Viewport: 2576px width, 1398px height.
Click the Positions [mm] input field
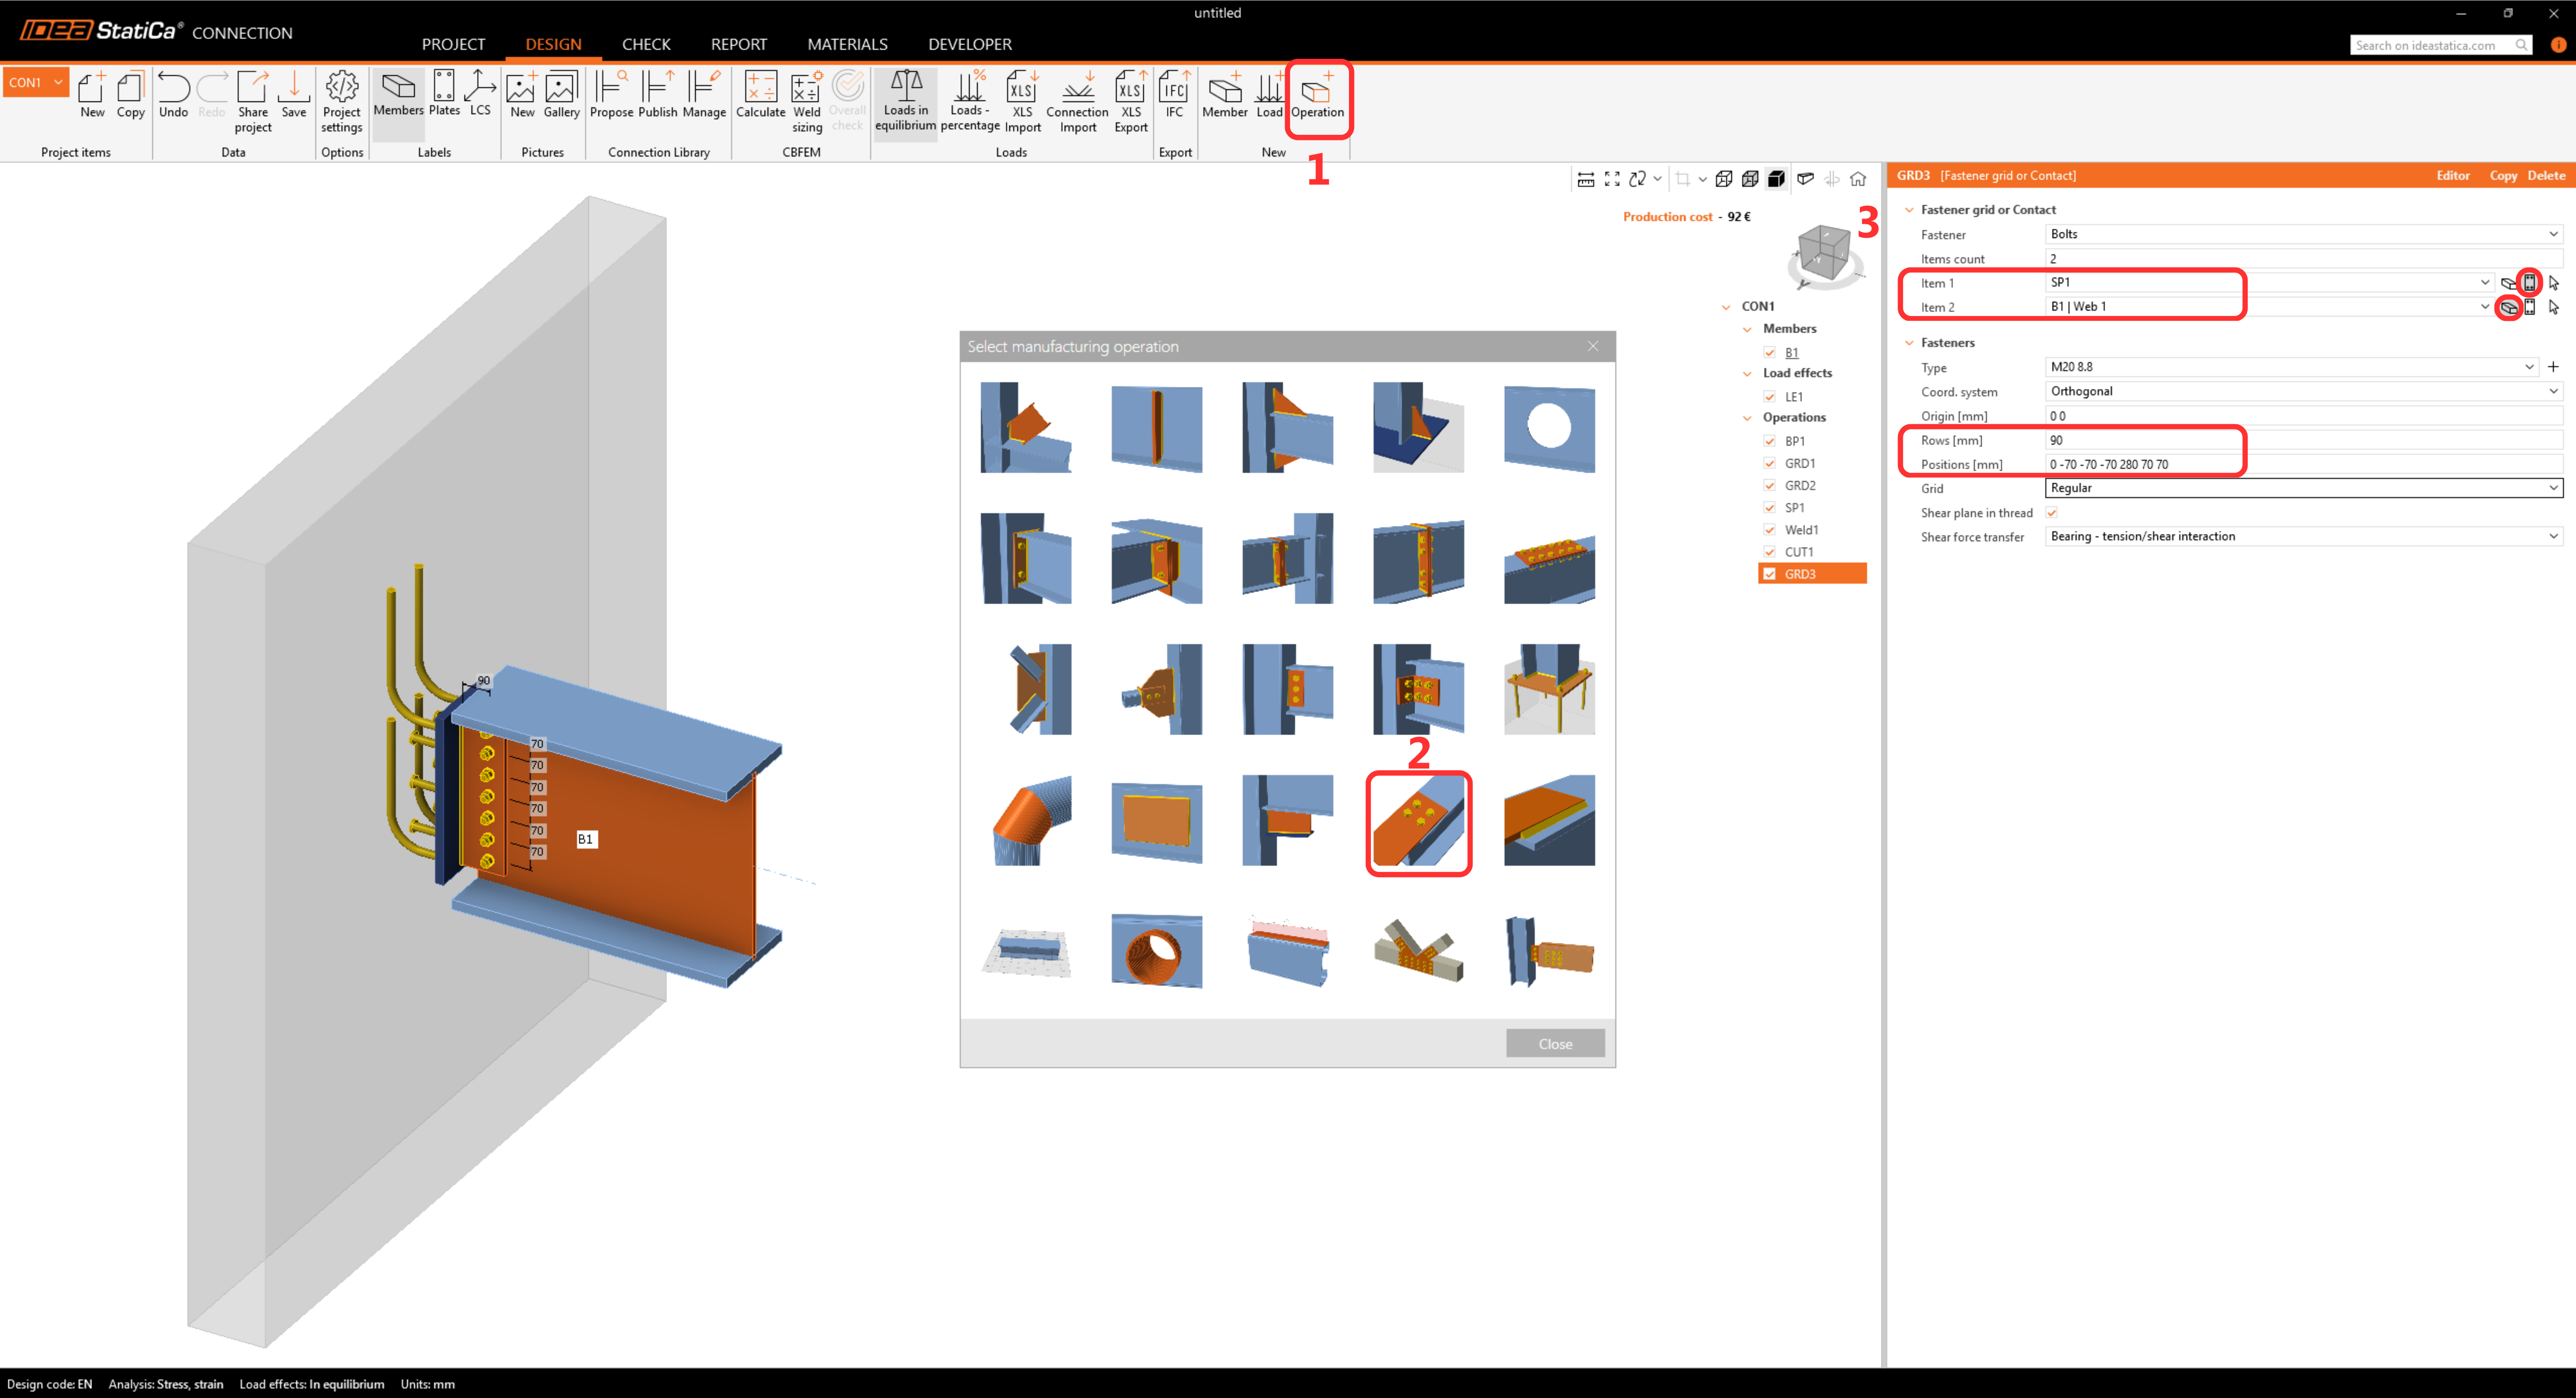2300,464
